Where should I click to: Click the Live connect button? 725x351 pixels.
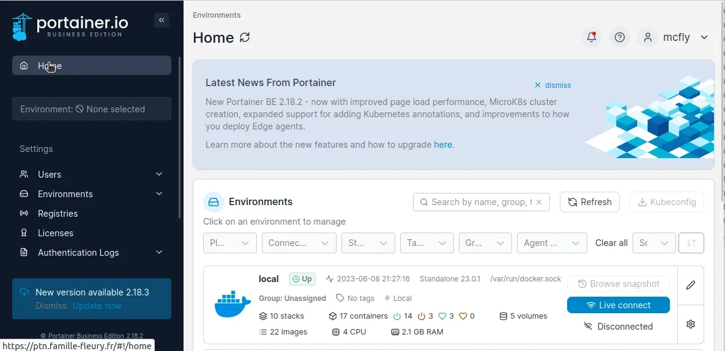tap(618, 305)
